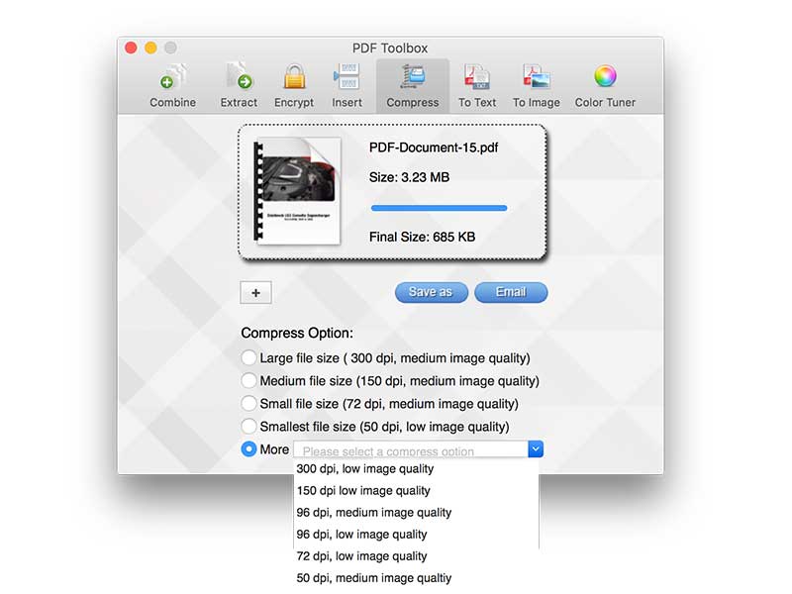Choose 150 dpi low image quality
Viewport: 792px width, 594px height.
(416, 490)
